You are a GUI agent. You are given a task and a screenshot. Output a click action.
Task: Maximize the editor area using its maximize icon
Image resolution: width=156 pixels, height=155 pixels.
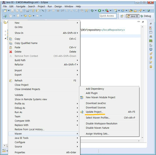(x=143, y=22)
